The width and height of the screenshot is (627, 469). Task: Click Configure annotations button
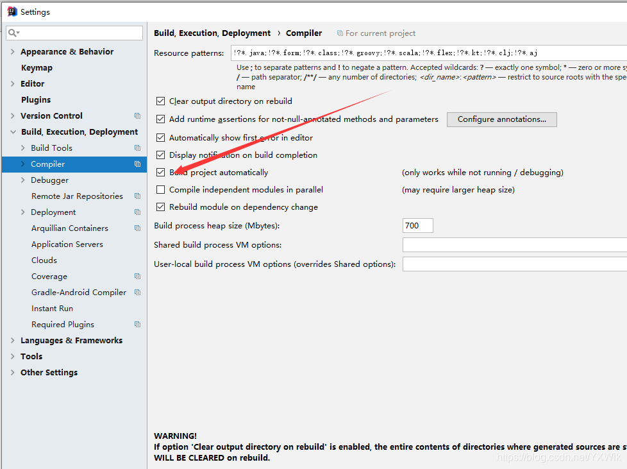(x=502, y=119)
